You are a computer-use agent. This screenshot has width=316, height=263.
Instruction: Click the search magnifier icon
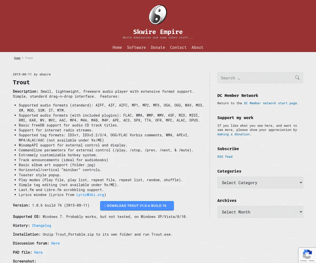[297, 78]
